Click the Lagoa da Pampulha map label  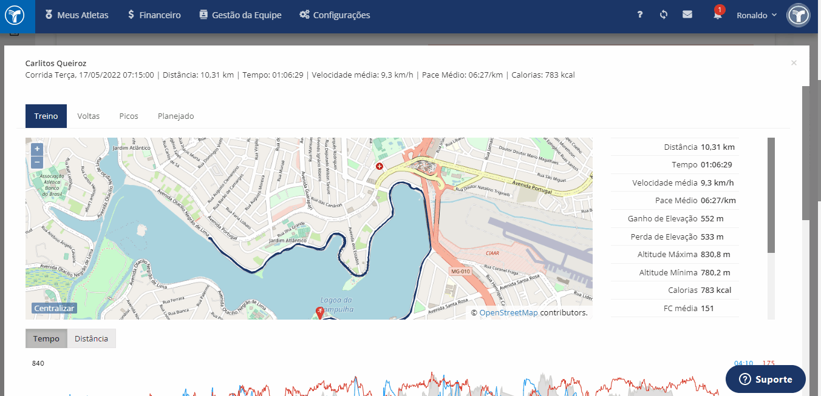click(336, 304)
